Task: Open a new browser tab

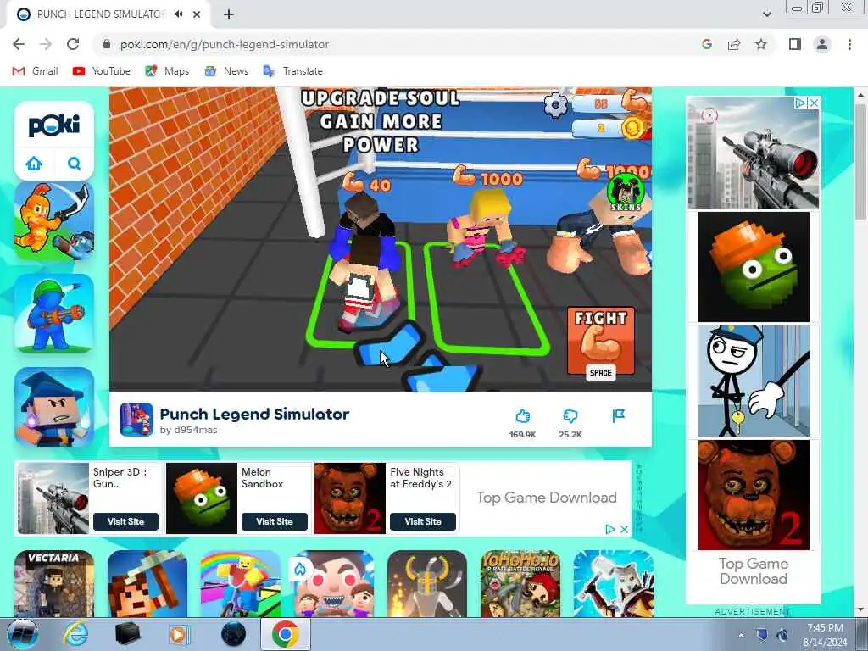Action: tap(229, 14)
